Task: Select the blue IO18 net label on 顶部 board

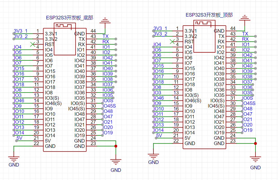Action: pyautogui.click(x=159, y=82)
